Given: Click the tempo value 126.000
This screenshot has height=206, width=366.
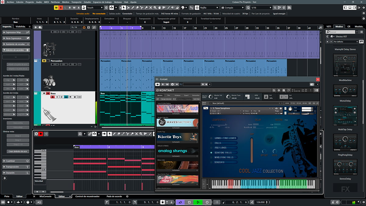Looking at the screenshot, I should click(x=260, y=202).
